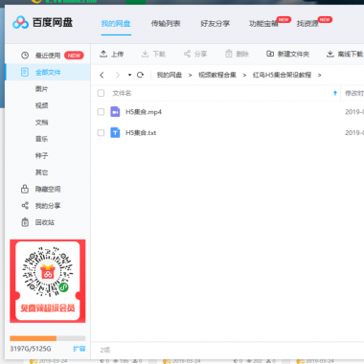Click the lock icon for 隐藏空间
364x364 pixels.
coord(25,189)
